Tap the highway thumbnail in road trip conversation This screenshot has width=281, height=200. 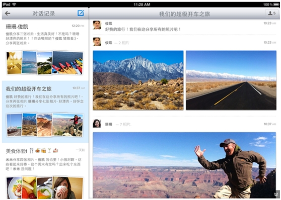coord(14,125)
